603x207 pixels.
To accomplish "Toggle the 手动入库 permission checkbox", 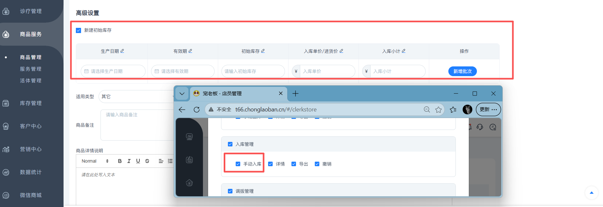I will (x=238, y=164).
